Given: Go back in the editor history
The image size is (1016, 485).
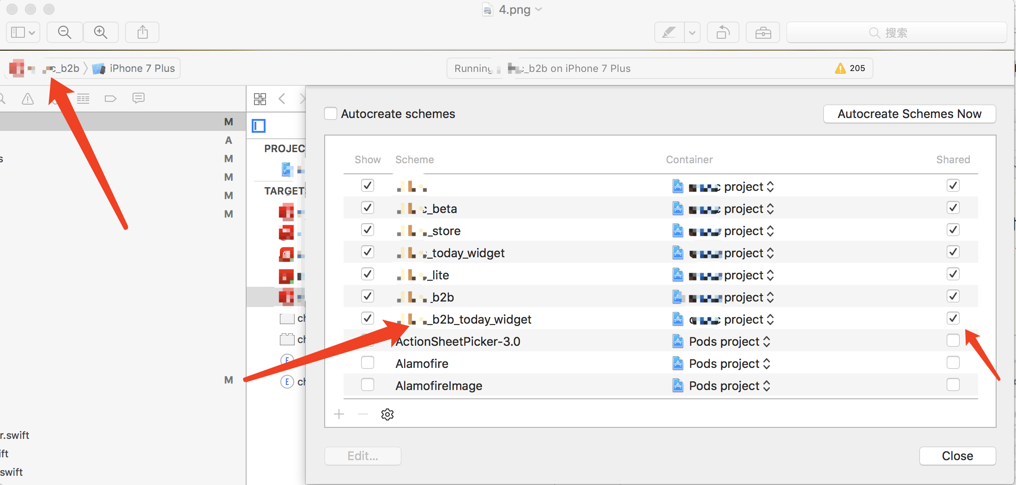Looking at the screenshot, I should (282, 98).
